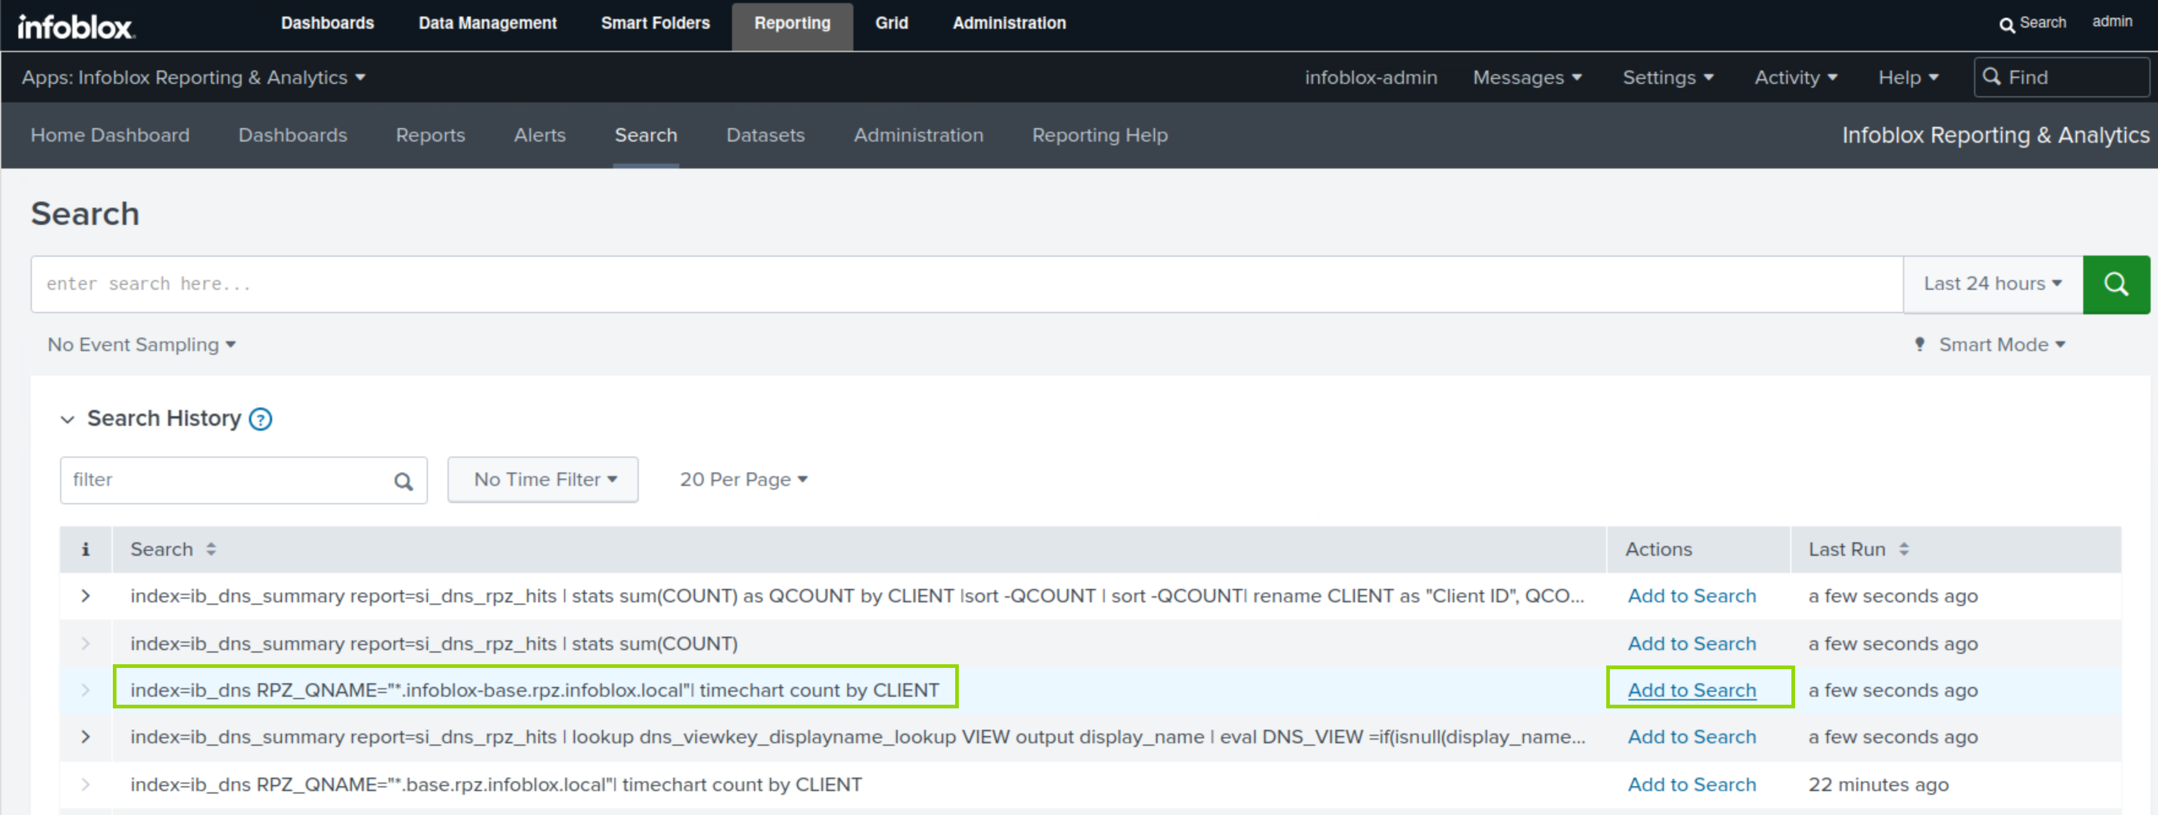Viewport: 2158px width, 815px height.
Task: Click the top-right Search magnifier icon
Action: pos(2007,25)
